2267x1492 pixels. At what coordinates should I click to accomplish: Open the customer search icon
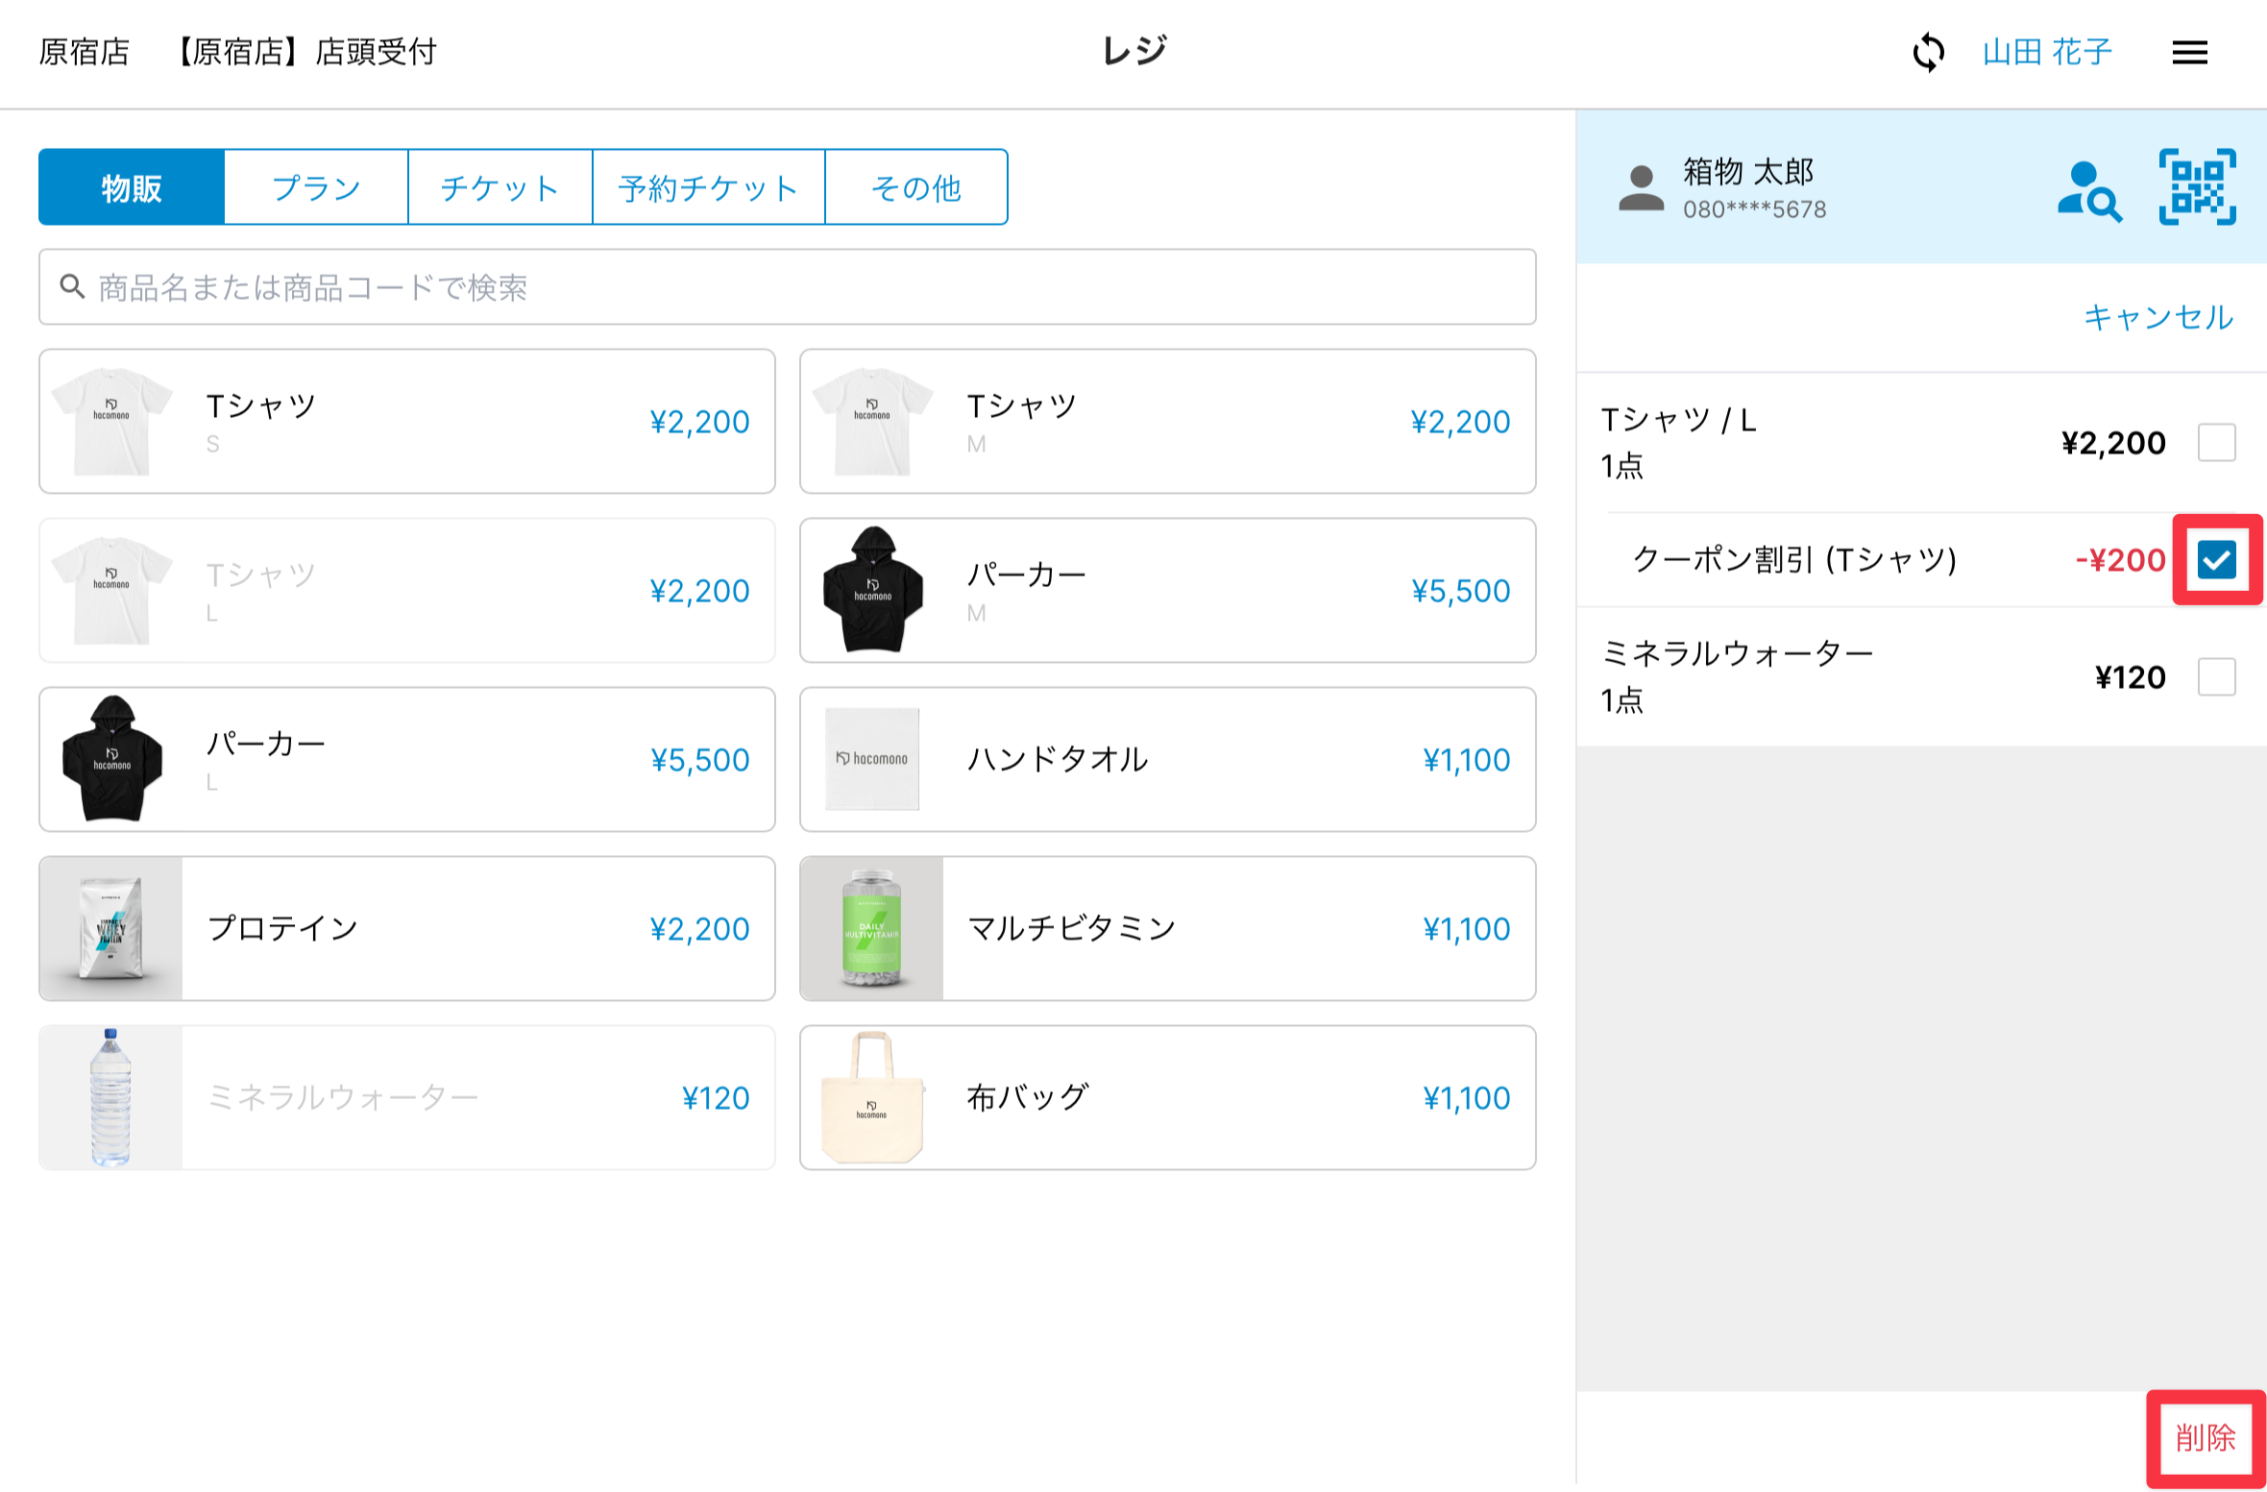(x=2089, y=190)
